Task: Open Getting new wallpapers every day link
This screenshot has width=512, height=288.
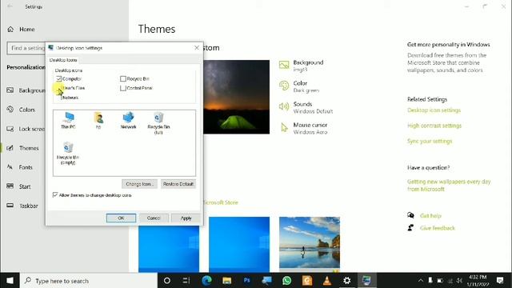Action: tap(449, 185)
